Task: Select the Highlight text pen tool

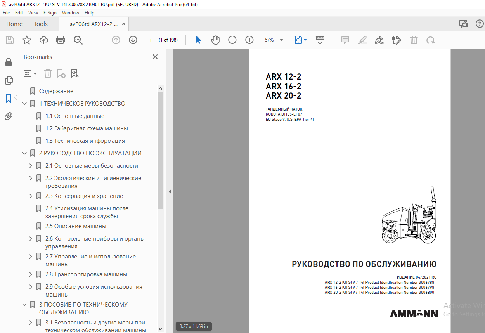Action: point(362,40)
